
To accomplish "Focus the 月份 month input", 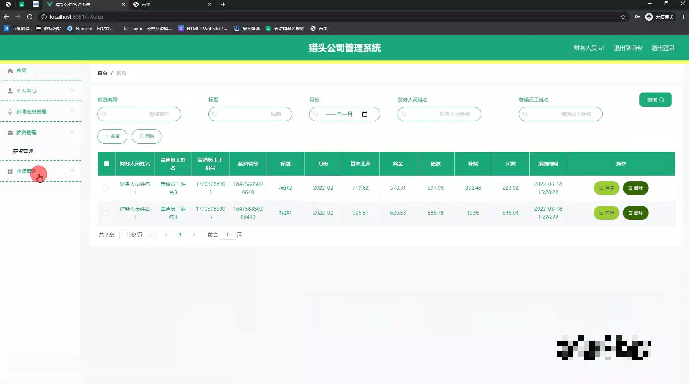I will (x=344, y=114).
